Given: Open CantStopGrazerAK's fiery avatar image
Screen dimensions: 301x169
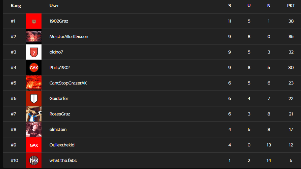Looking at the screenshot, I should pyautogui.click(x=34, y=83).
